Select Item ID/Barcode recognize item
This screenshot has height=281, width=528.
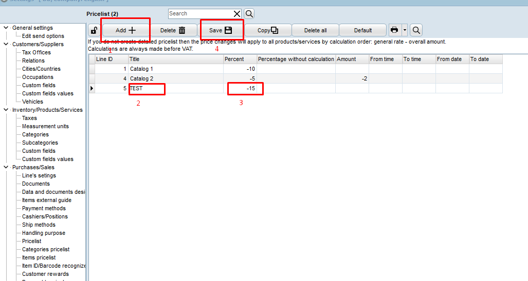pyautogui.click(x=53, y=266)
